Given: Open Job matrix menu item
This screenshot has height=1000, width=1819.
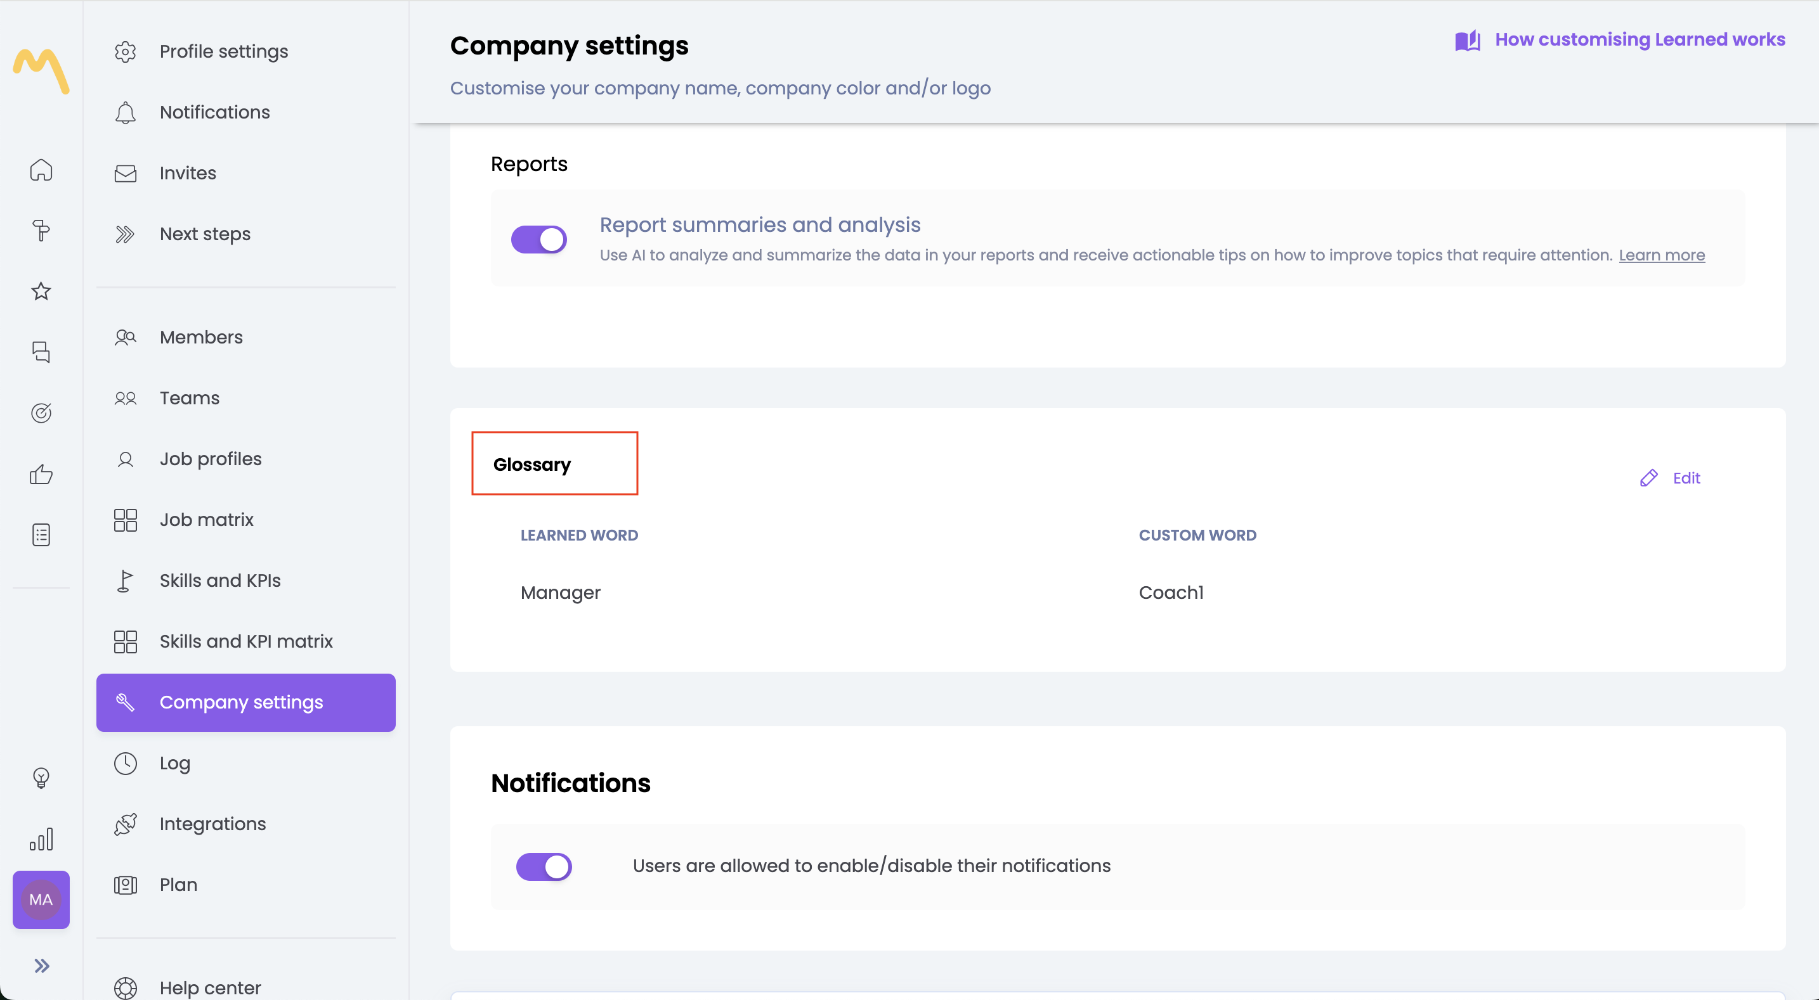Looking at the screenshot, I should 206,520.
